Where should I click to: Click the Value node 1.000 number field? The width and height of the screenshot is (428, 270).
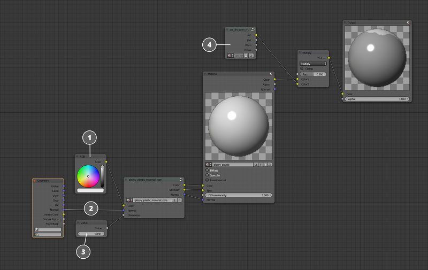tap(91, 234)
